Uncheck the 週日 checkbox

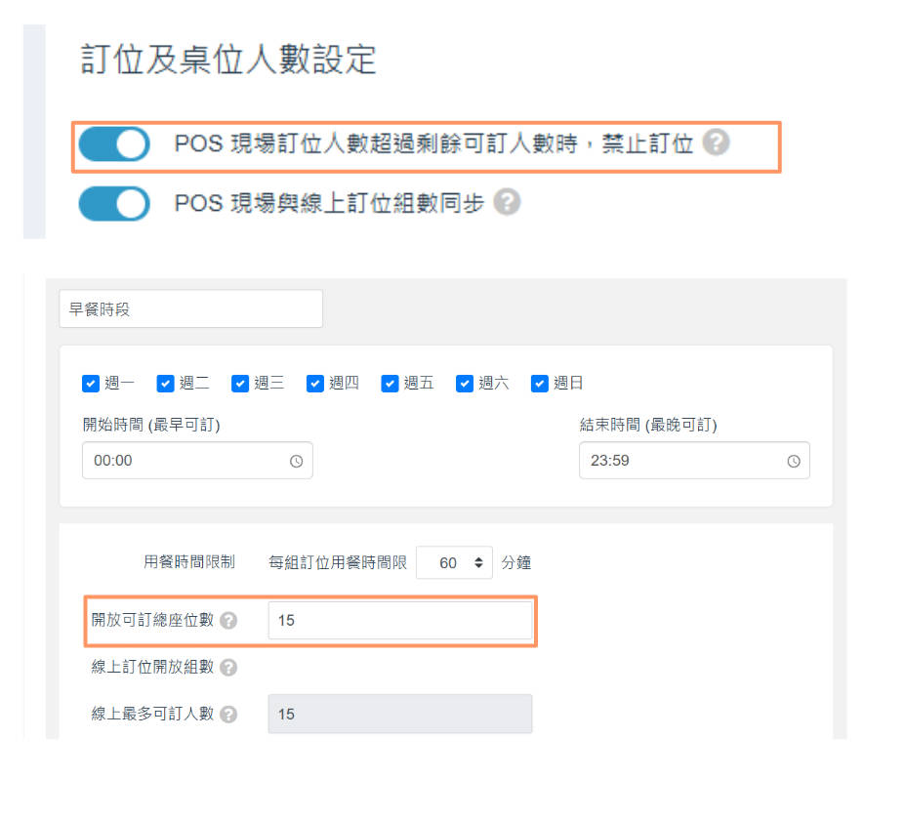click(540, 384)
